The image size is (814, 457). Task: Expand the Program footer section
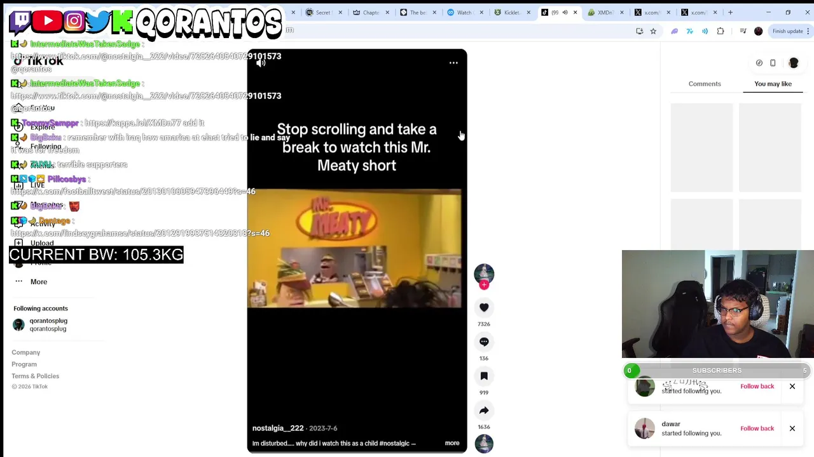24,364
